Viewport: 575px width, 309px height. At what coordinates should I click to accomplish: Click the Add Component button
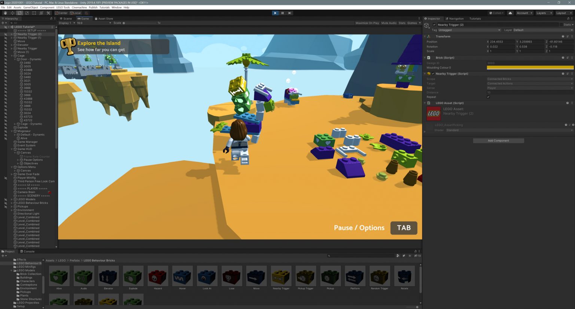498,140
